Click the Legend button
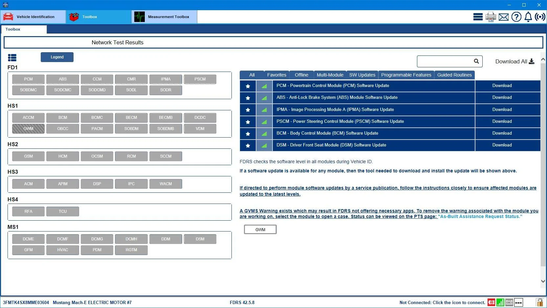Image resolution: width=547 pixels, height=308 pixels. pyautogui.click(x=57, y=57)
